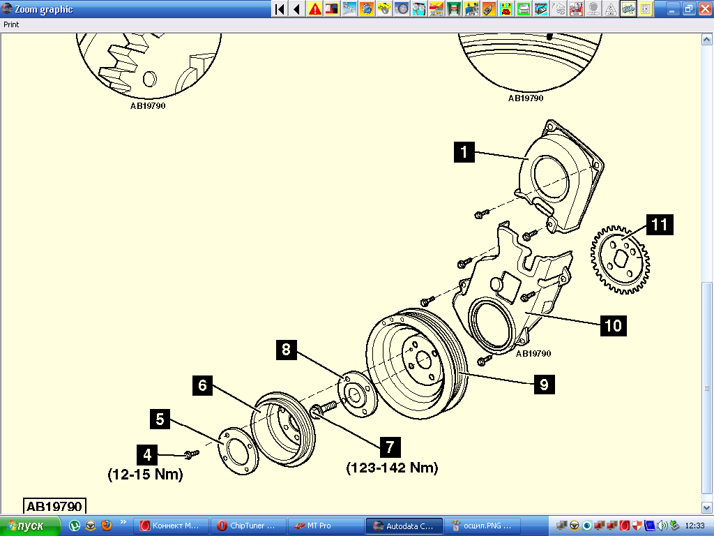Switch to осцил.PNG taskbar window
The width and height of the screenshot is (714, 536).
pyautogui.click(x=482, y=526)
